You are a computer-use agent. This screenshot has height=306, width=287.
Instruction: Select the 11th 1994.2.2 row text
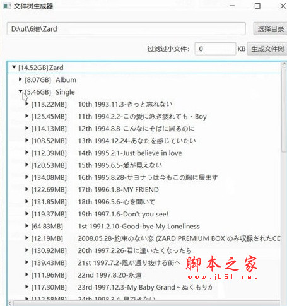coord(143,116)
